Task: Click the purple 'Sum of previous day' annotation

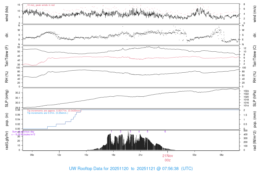Action: tap(23, 132)
